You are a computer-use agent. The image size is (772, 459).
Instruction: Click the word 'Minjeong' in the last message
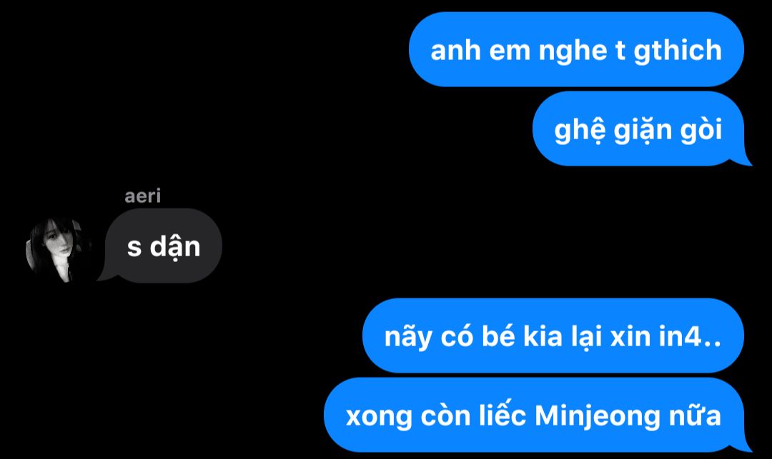pyautogui.click(x=597, y=417)
